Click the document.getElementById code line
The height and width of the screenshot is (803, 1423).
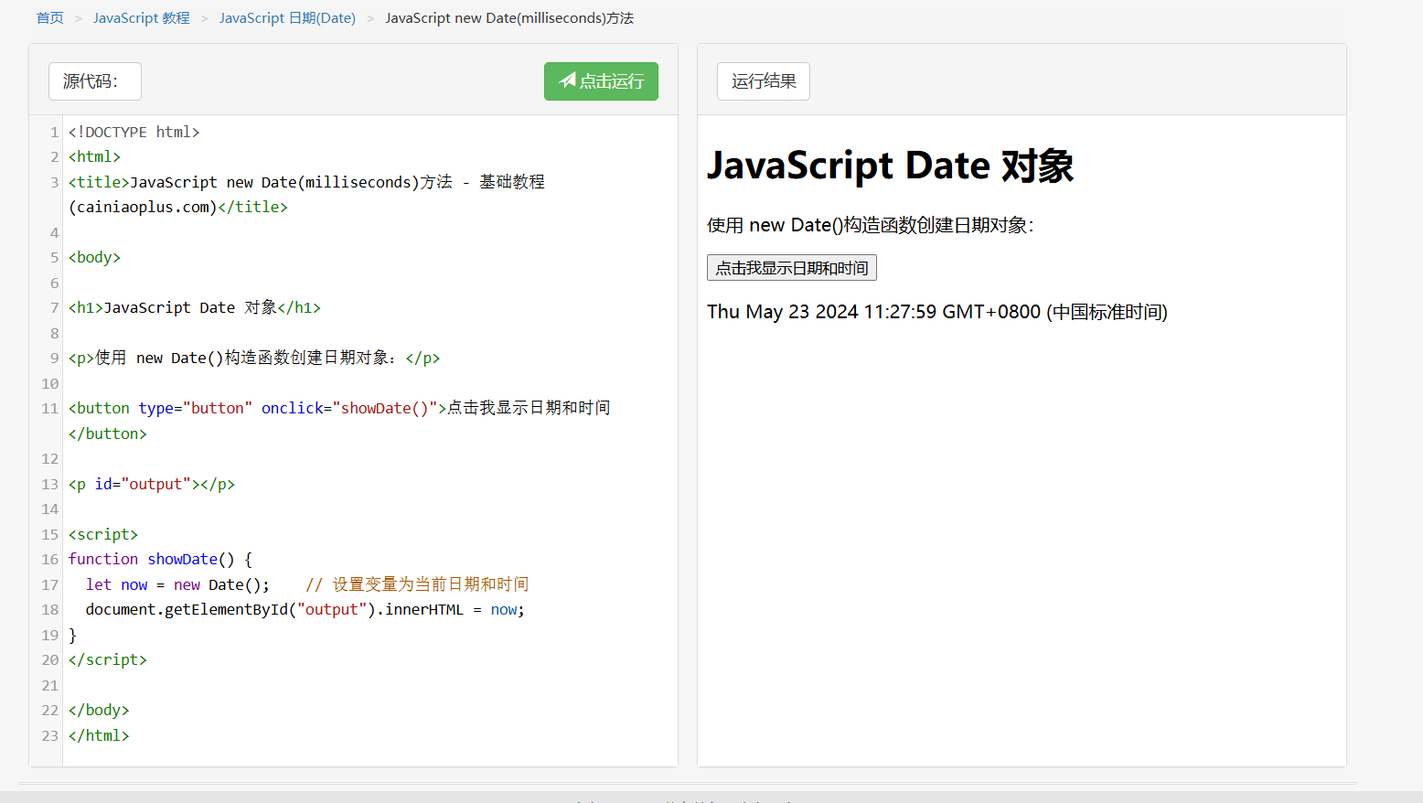tap(305, 609)
